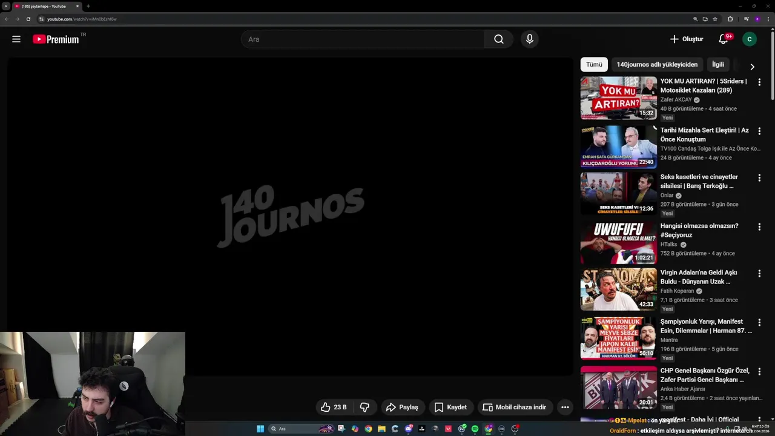Click the video player area
This screenshot has width=775, height=436.
tap(290, 216)
